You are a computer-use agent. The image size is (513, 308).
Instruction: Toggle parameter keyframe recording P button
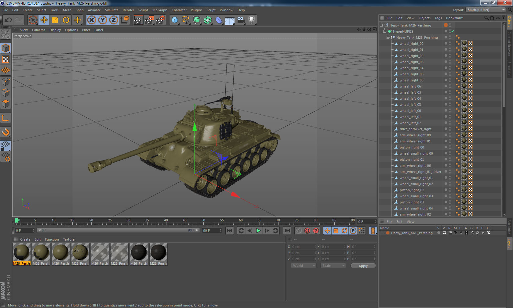coord(353,231)
